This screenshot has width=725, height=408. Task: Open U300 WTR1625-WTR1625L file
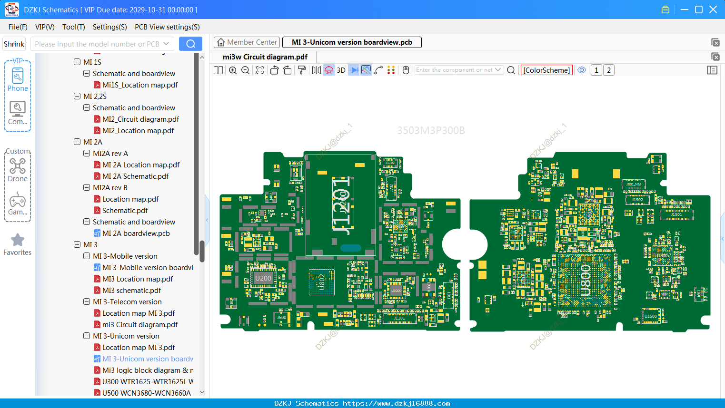coord(143,382)
